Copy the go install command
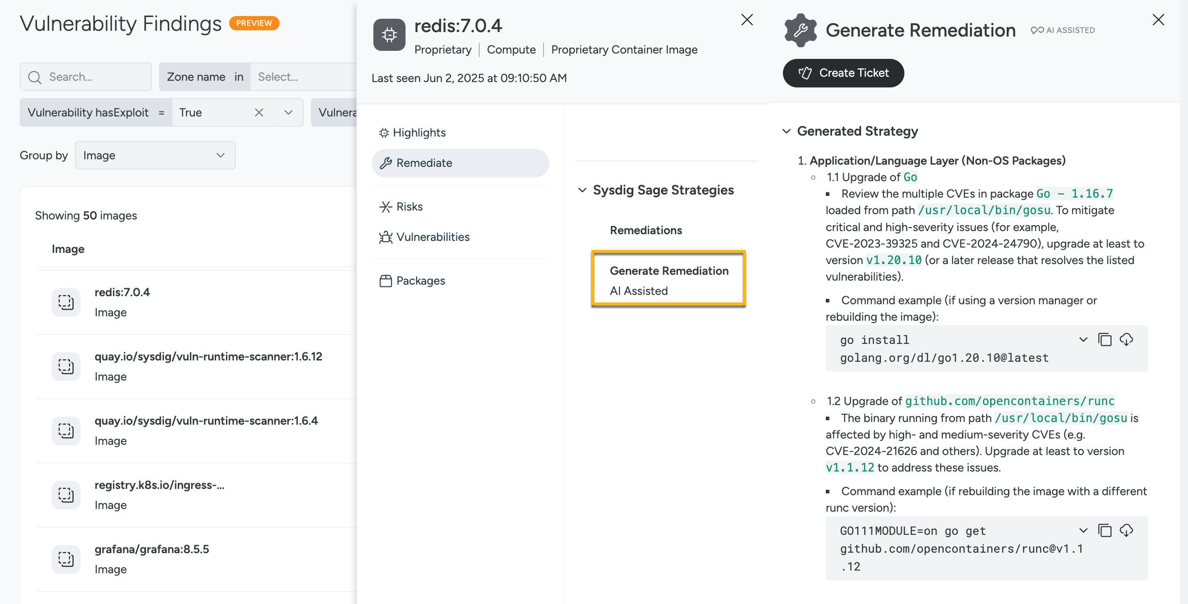The height and width of the screenshot is (604, 1188). pos(1104,339)
